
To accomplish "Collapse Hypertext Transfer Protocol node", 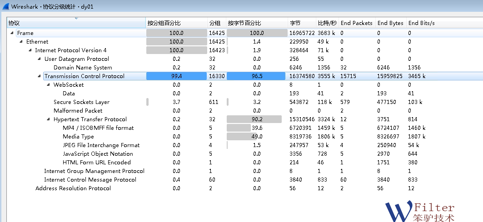I will tap(49, 119).
